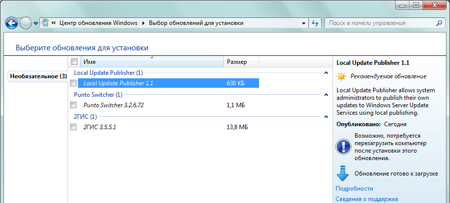The image size is (450, 203).
Task: Check Punto Switcher 3.2.6.72 checkbox
Action: pos(73,105)
